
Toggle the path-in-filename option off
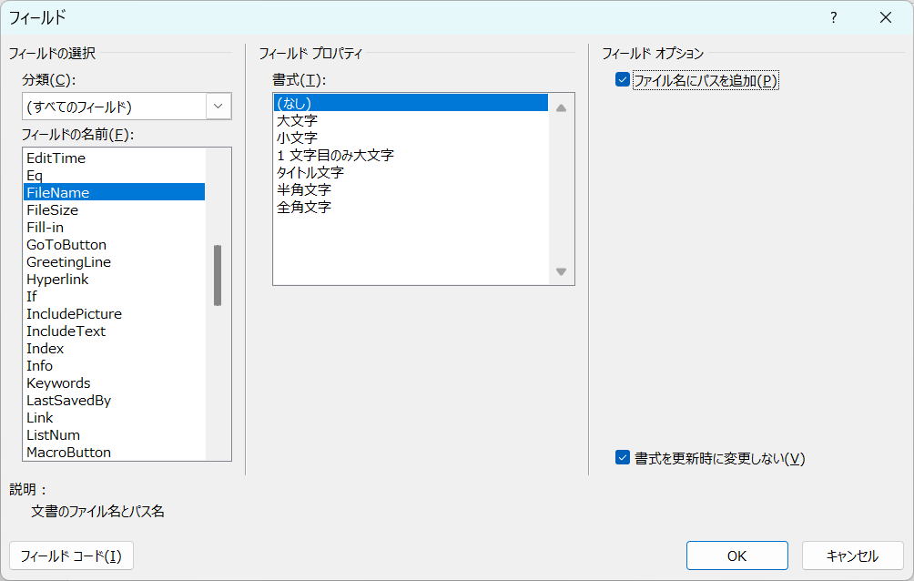tap(621, 80)
